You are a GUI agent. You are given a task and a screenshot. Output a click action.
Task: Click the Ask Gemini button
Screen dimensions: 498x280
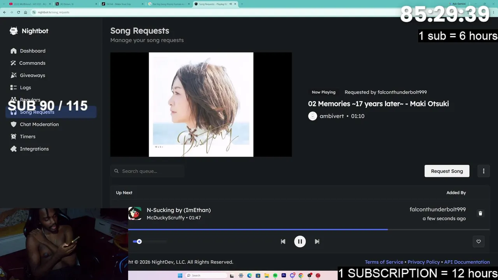(x=457, y=4)
